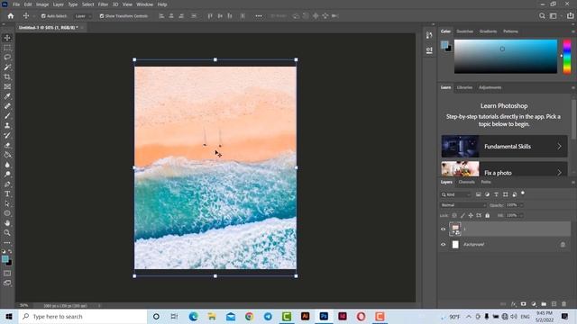Switch to the Channels tab
This screenshot has width=577, height=324.
(x=467, y=182)
